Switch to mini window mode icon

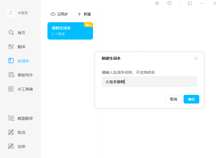[x=190, y=3]
